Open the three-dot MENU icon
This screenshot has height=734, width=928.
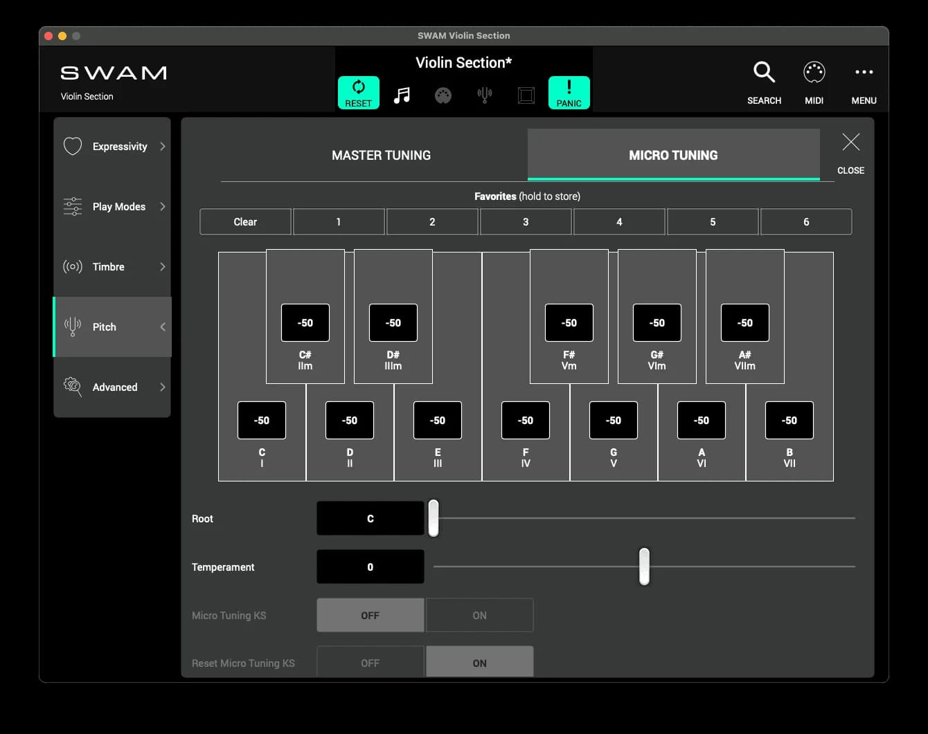864,73
